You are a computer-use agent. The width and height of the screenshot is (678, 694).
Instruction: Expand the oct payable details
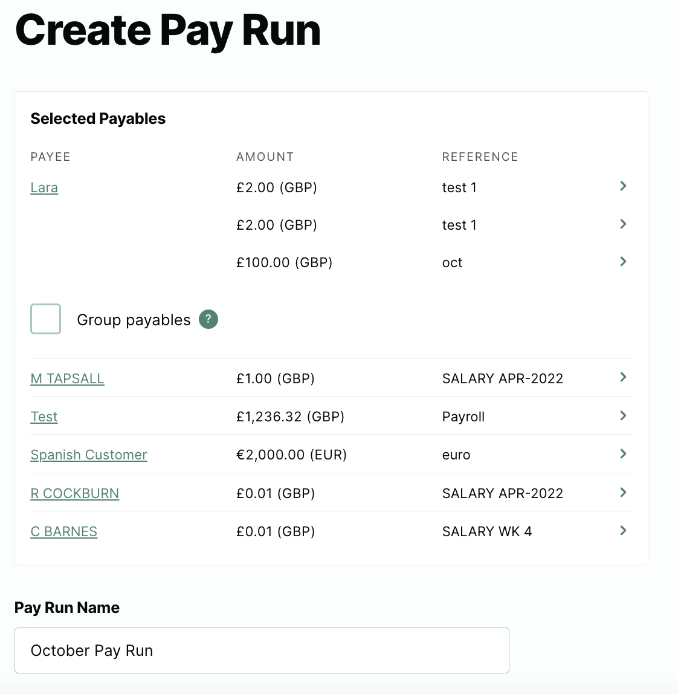tap(623, 261)
